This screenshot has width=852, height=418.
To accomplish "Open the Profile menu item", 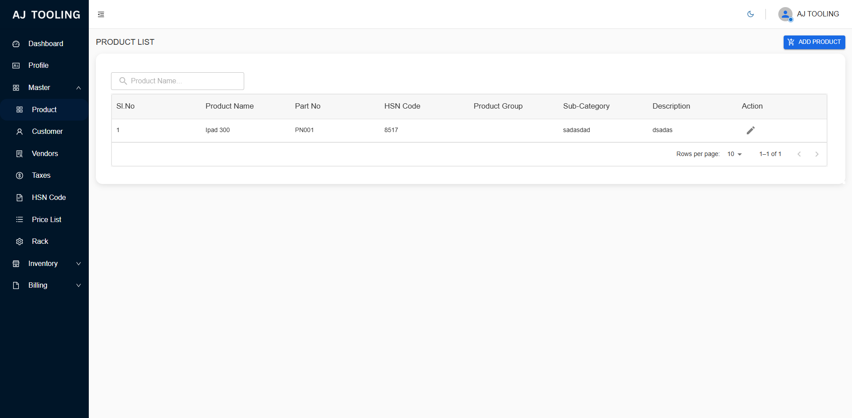I will tap(44, 65).
